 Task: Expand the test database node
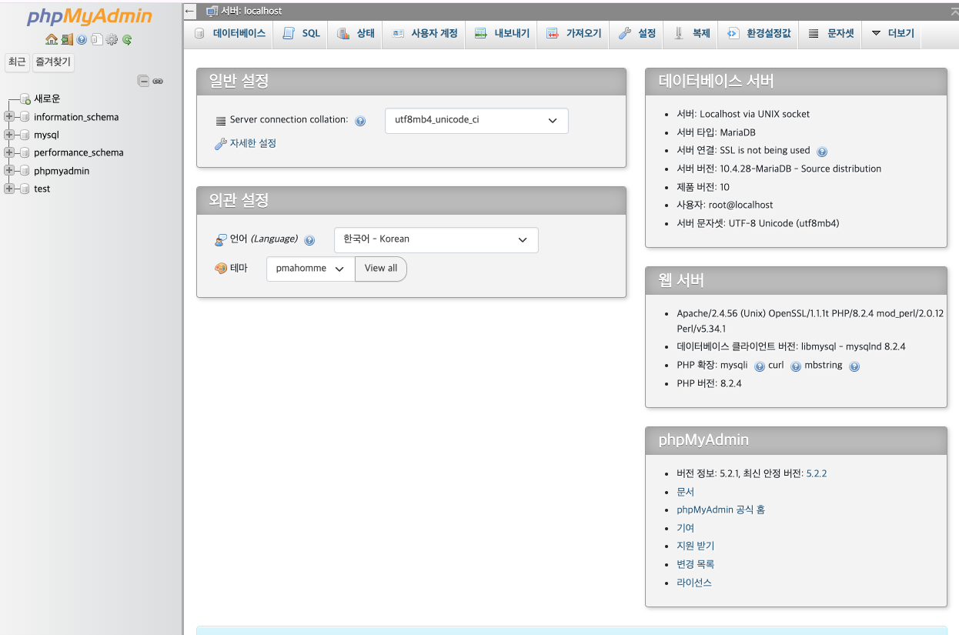point(9,189)
